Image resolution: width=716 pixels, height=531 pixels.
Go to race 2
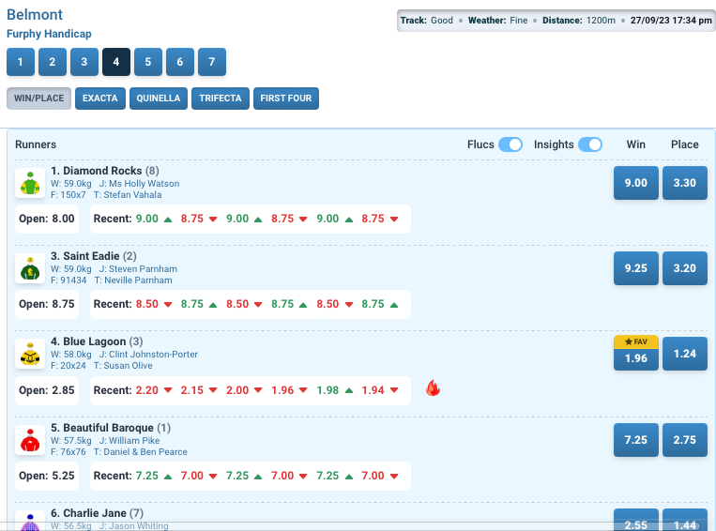(x=53, y=62)
